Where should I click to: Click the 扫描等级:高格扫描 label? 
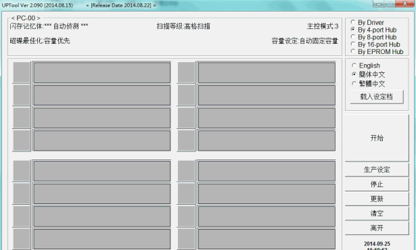point(183,26)
